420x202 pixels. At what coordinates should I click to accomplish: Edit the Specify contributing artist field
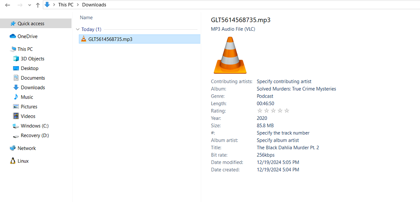[x=284, y=81]
